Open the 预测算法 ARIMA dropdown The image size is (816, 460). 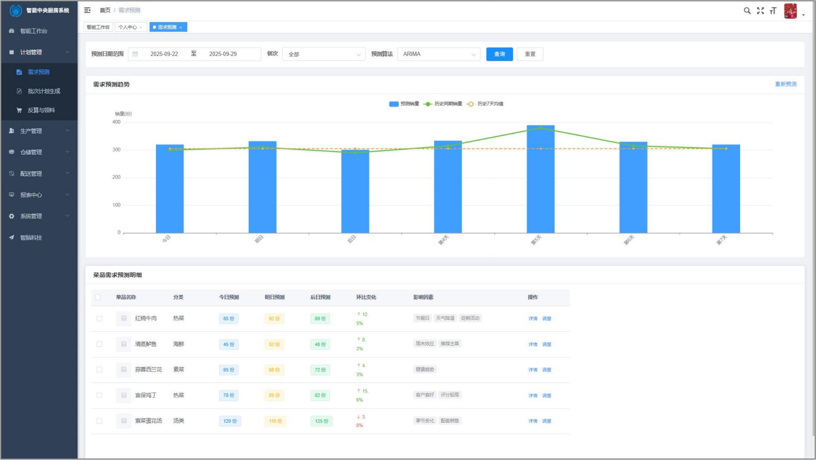(439, 54)
